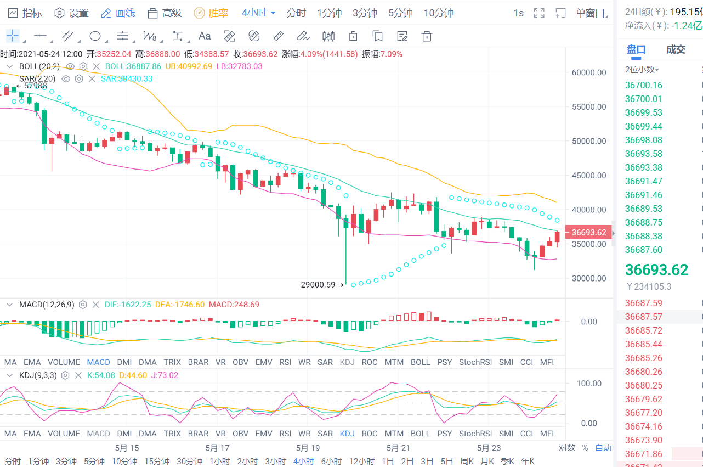Toggle visibility of the BOLL indicator
703x467 pixels.
pyautogui.click(x=71, y=66)
